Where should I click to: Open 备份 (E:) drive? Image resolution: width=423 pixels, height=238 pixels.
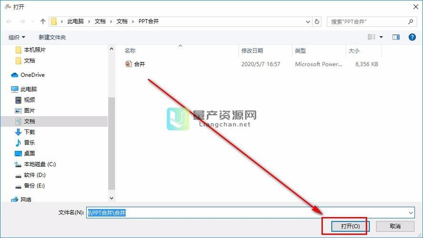pyautogui.click(x=30, y=186)
